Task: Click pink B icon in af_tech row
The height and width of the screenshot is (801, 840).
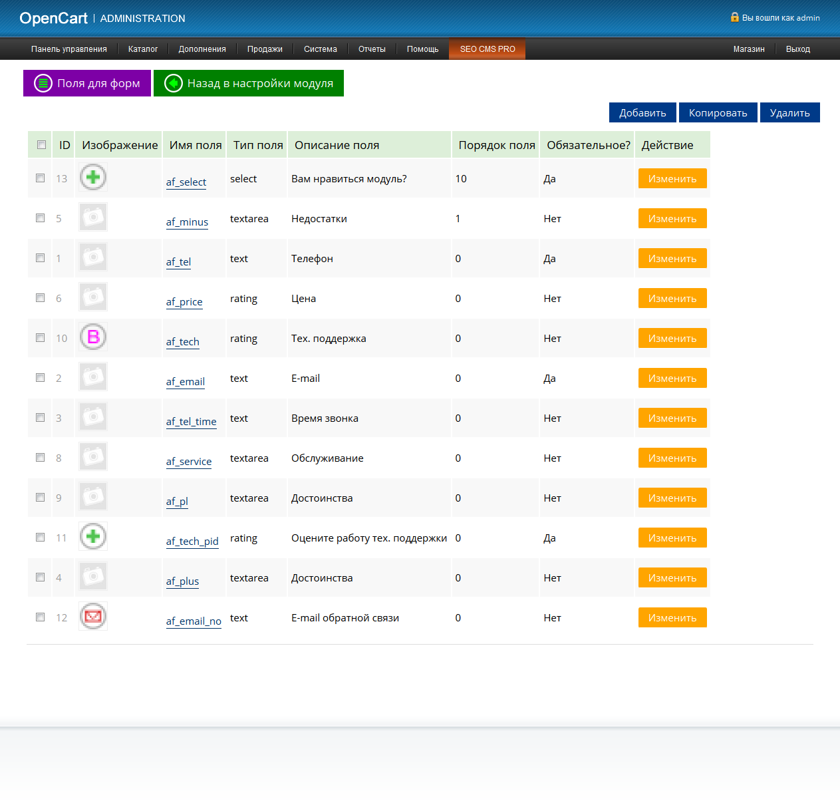Action: coord(93,337)
